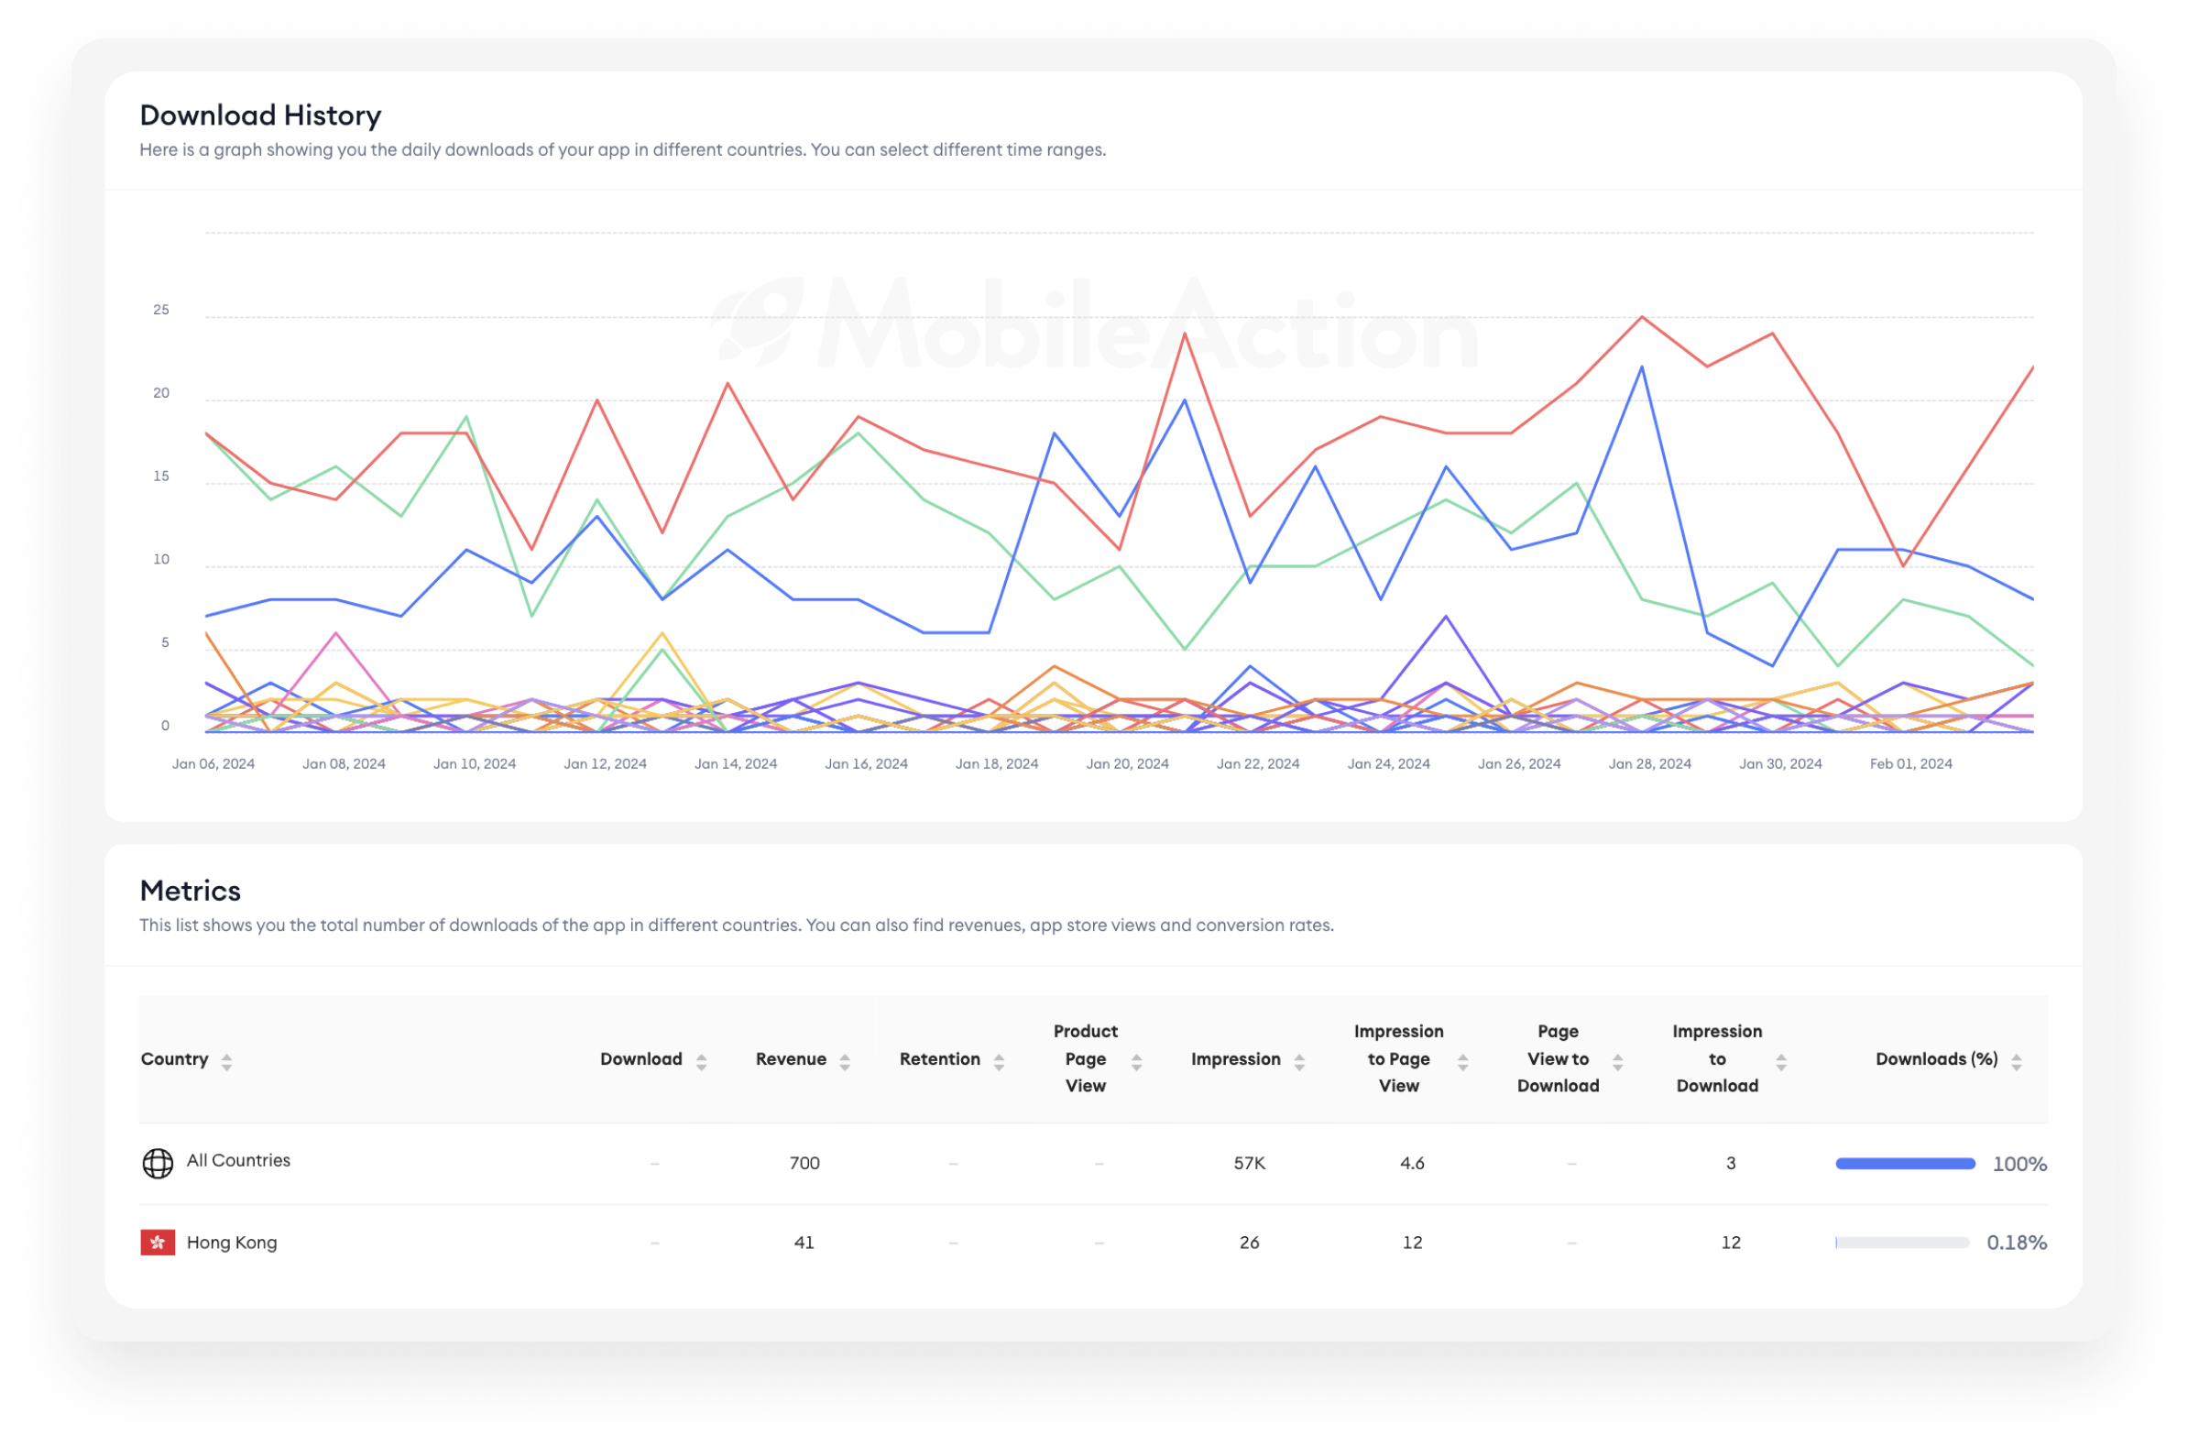
Task: Sort by Impression column arrows
Action: point(1299,1062)
